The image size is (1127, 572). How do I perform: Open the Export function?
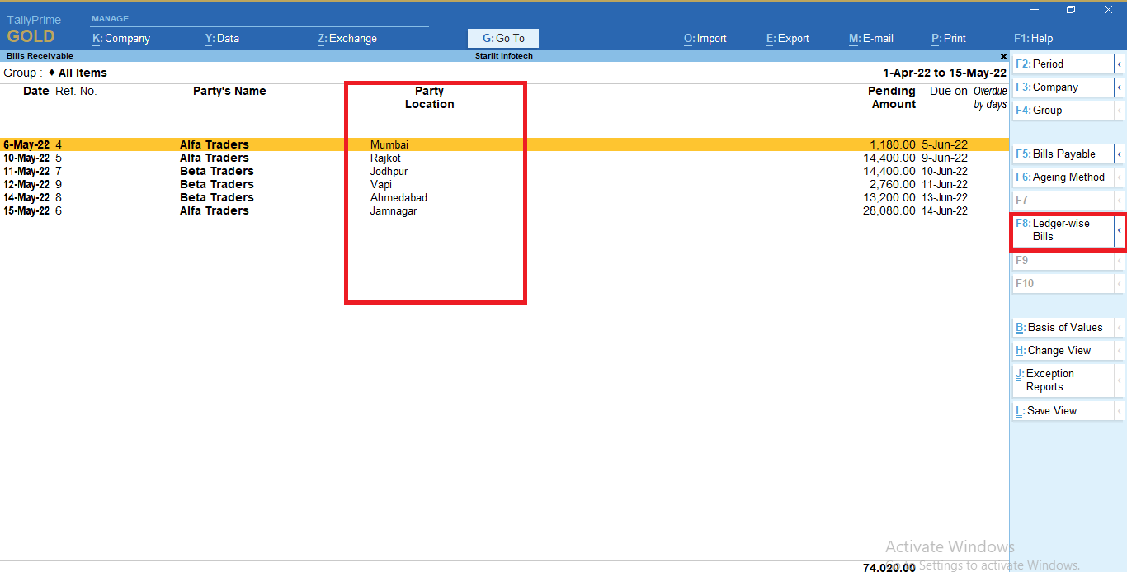(786, 38)
